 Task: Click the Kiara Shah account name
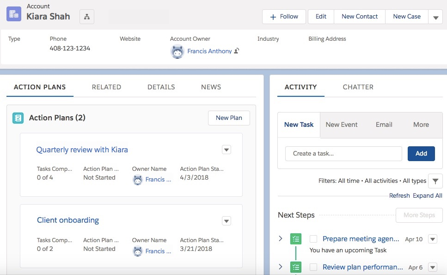[x=48, y=17]
